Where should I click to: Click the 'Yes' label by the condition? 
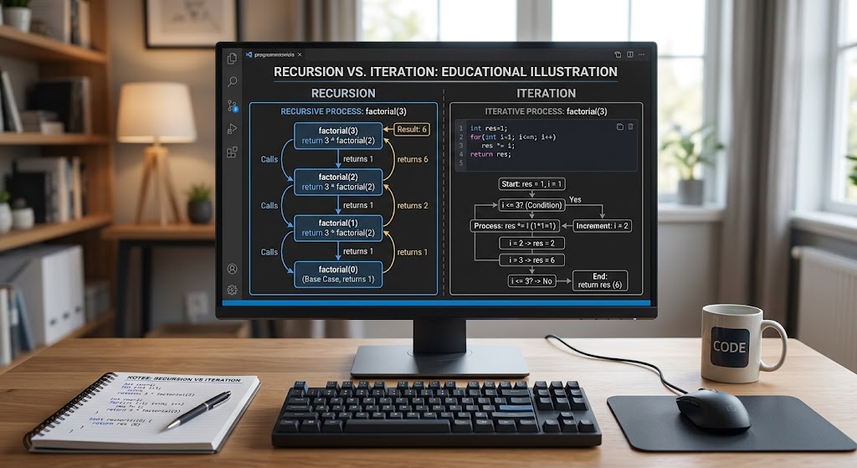tap(575, 199)
